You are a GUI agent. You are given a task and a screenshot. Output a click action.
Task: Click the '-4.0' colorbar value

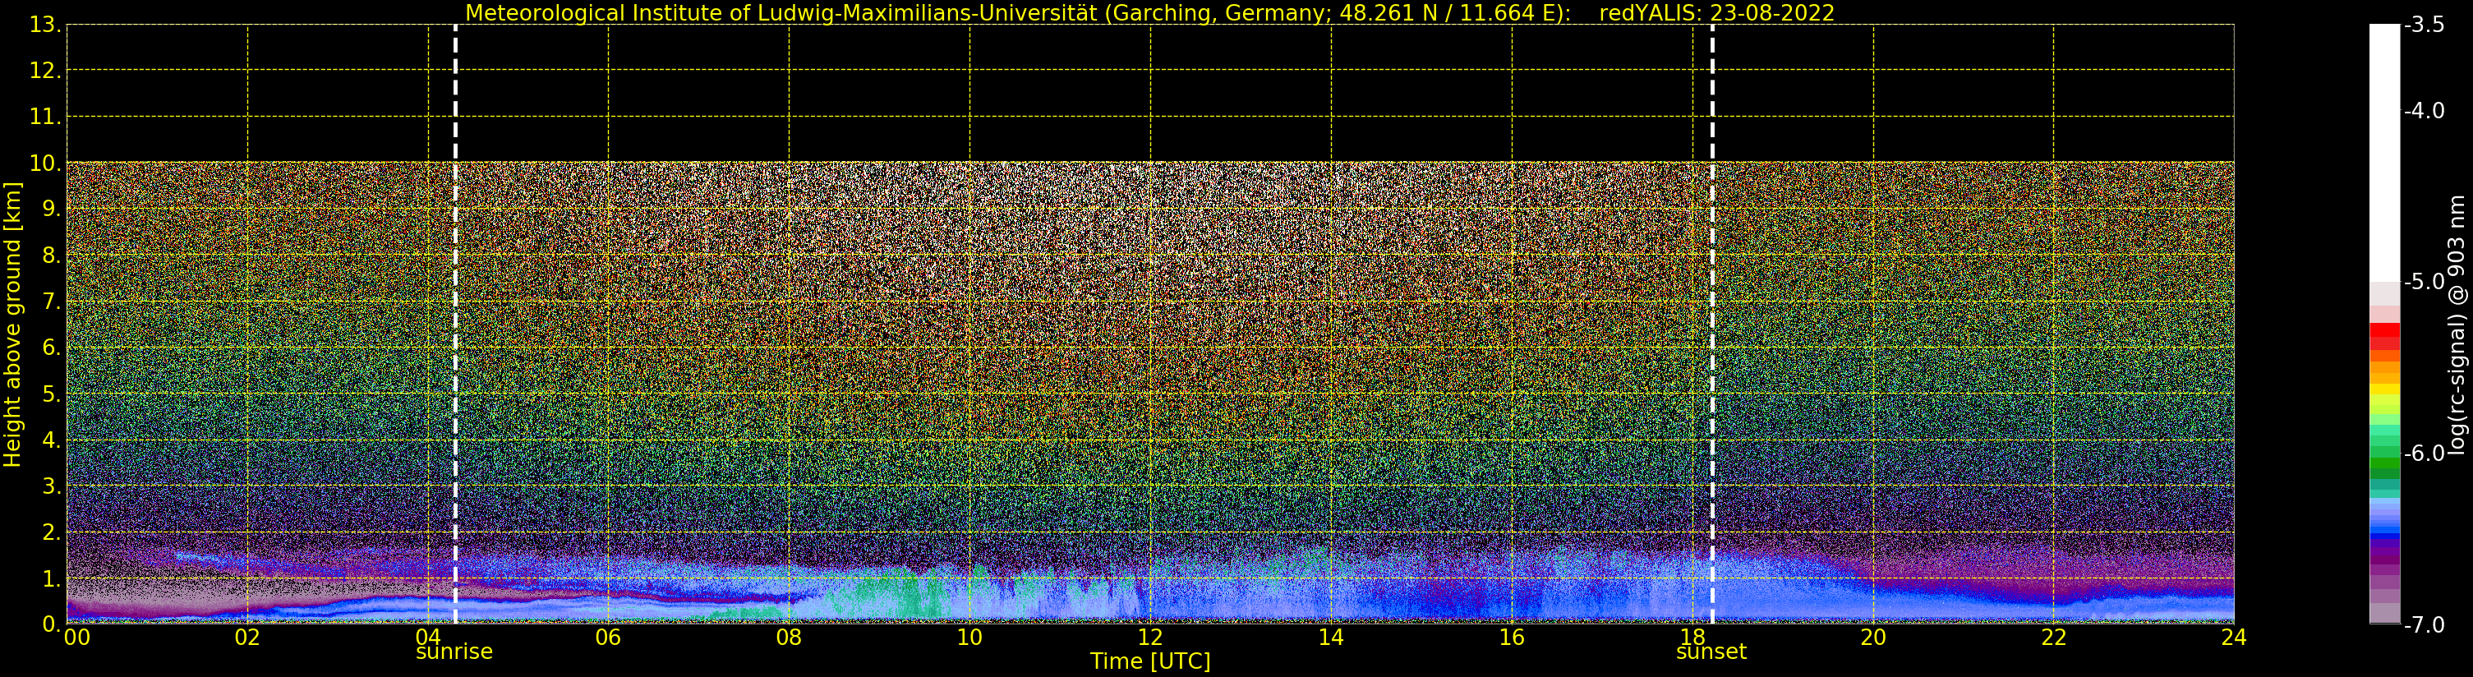[2425, 110]
